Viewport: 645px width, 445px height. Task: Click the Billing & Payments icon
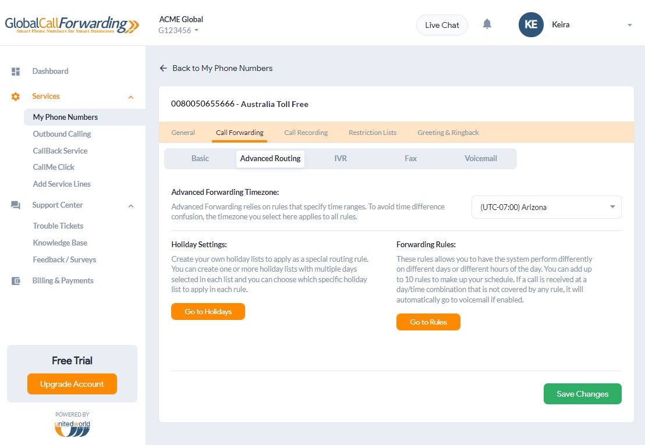pyautogui.click(x=15, y=280)
